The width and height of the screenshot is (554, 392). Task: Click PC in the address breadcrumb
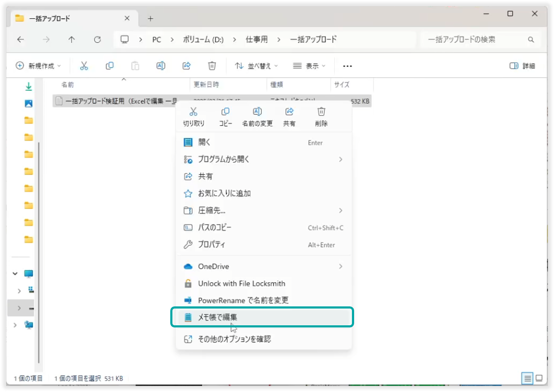coord(156,40)
